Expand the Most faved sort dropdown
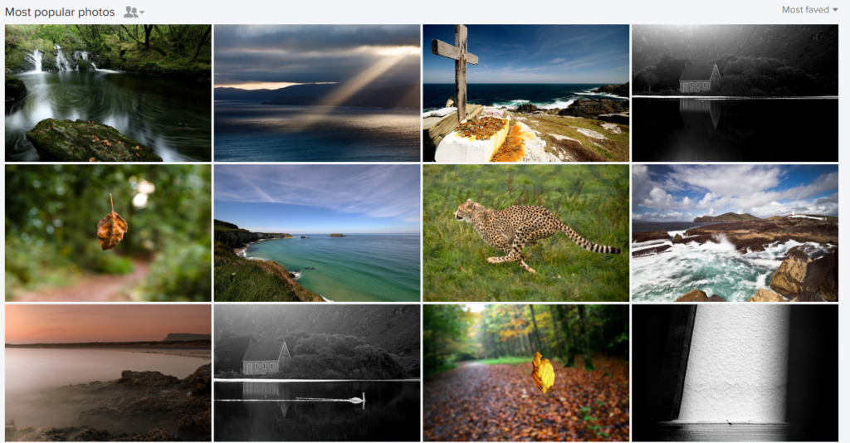The height and width of the screenshot is (443, 850). (x=809, y=10)
